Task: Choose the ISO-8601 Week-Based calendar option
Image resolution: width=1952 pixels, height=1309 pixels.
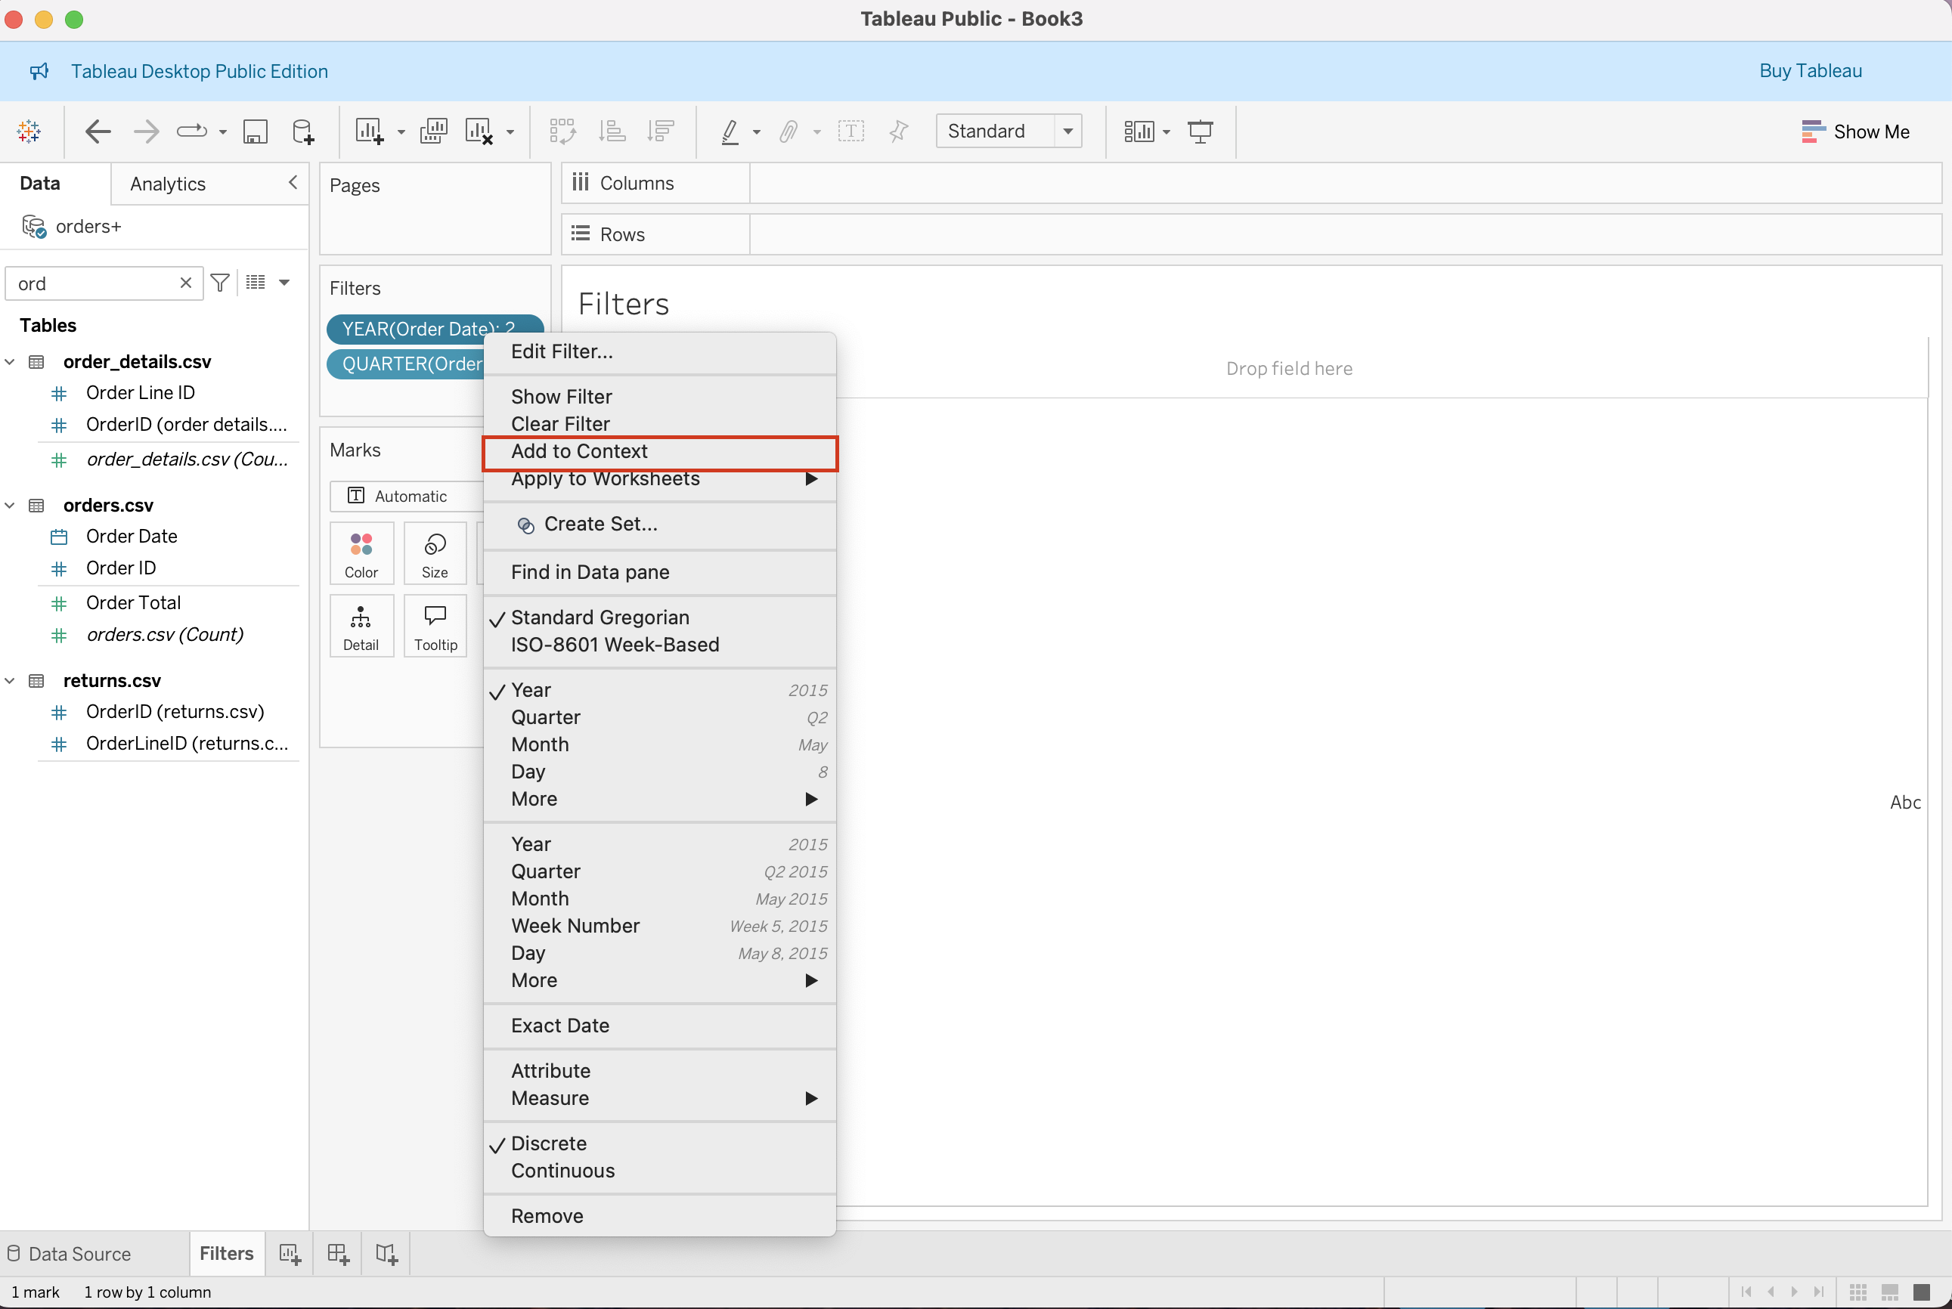Action: 615,645
